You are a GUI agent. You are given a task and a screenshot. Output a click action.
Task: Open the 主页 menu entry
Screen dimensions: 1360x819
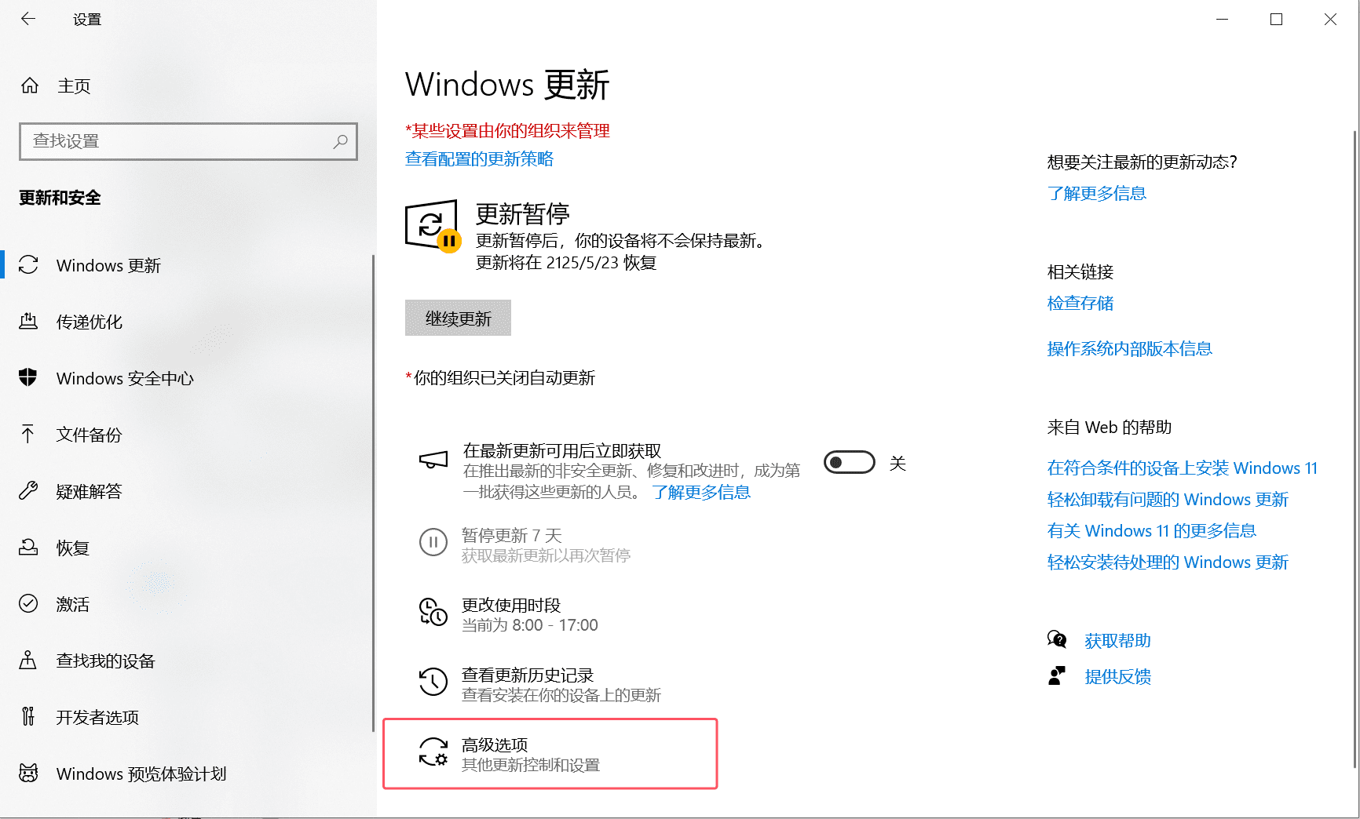click(x=74, y=86)
